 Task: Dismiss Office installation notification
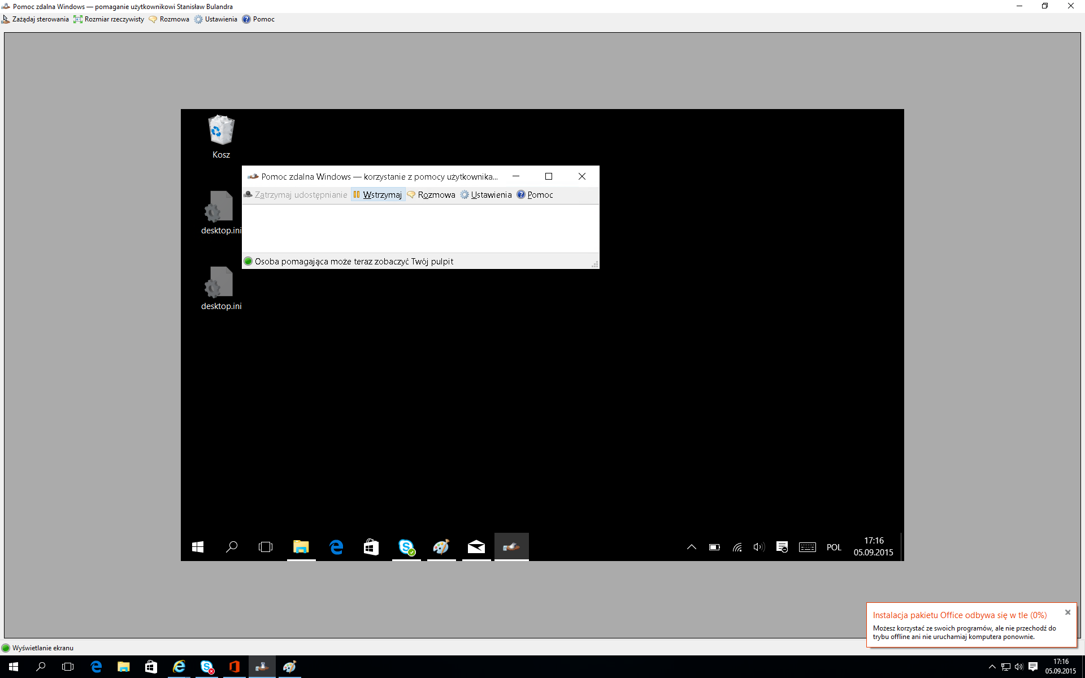coord(1067,612)
